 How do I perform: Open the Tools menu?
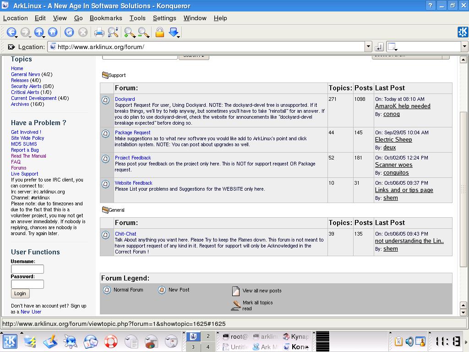(137, 18)
